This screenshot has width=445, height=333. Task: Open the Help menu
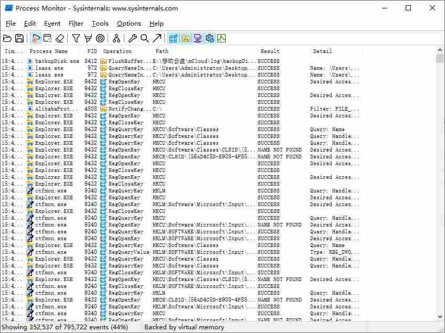[156, 24]
